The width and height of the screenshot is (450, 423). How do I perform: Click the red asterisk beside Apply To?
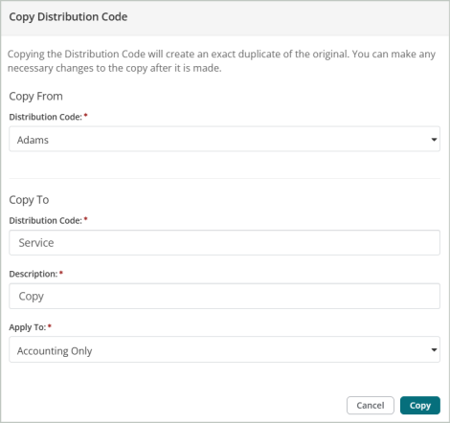coord(50,326)
